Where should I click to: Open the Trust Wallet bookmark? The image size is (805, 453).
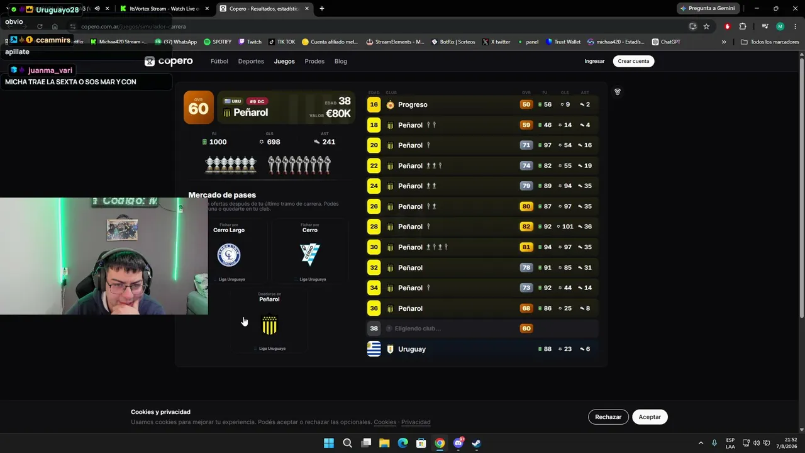point(563,42)
